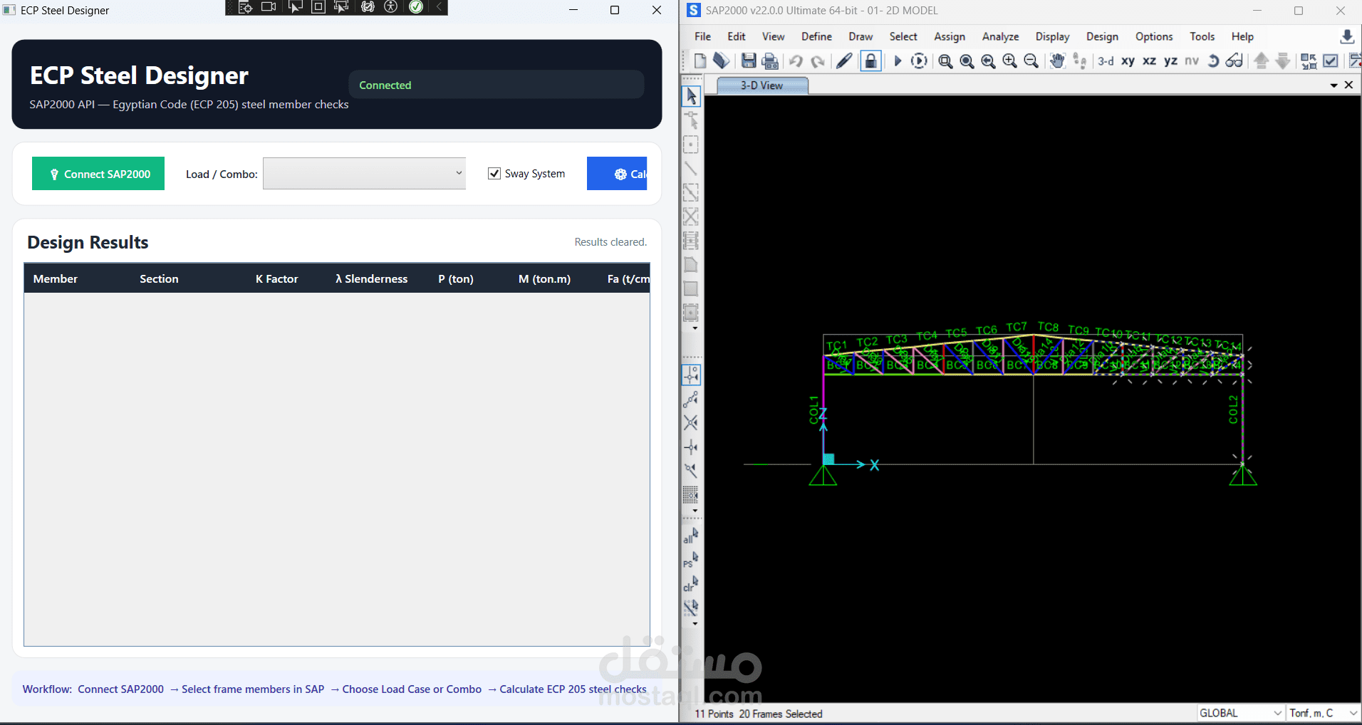Image resolution: width=1362 pixels, height=725 pixels.
Task: Move up in list arrow icon
Action: (1262, 61)
